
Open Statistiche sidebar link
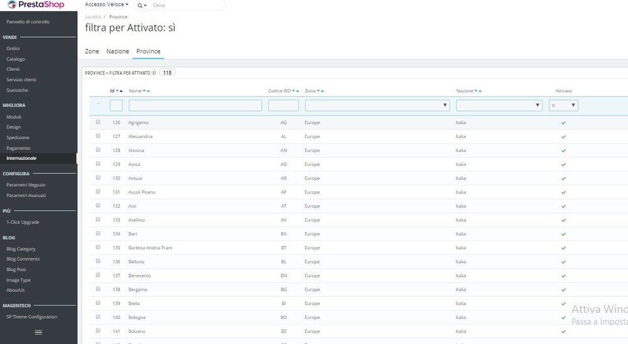pyautogui.click(x=17, y=90)
